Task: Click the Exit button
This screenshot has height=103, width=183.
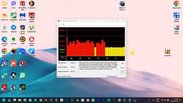Action: click(x=122, y=72)
